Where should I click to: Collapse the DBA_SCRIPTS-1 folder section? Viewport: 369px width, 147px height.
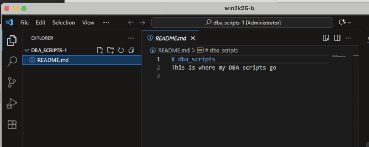(26, 51)
